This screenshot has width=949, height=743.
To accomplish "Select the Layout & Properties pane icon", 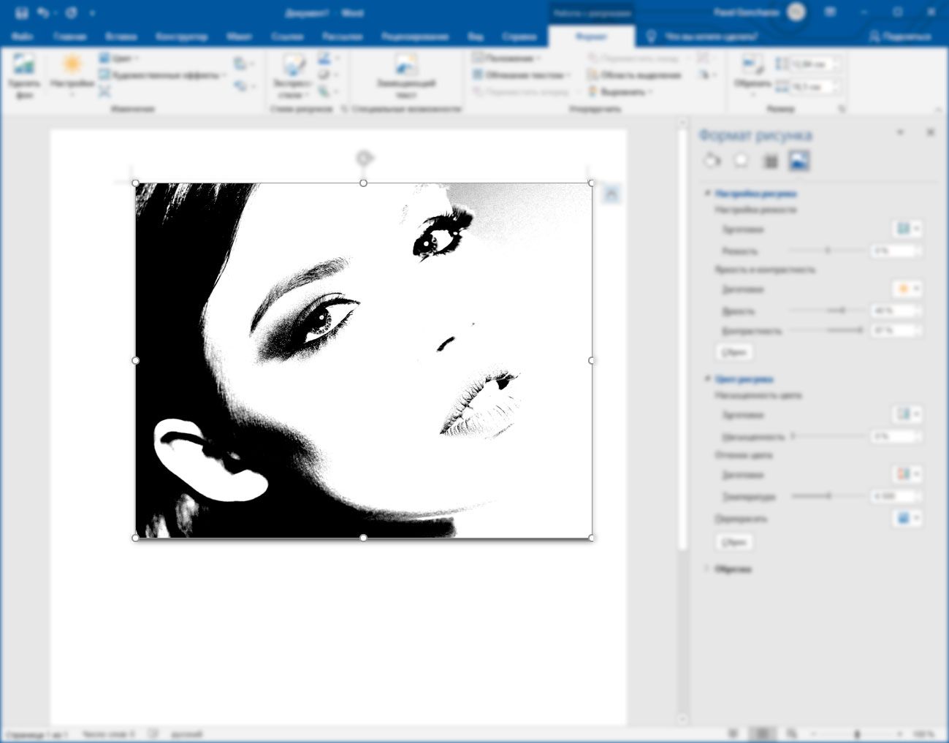I will pos(770,161).
